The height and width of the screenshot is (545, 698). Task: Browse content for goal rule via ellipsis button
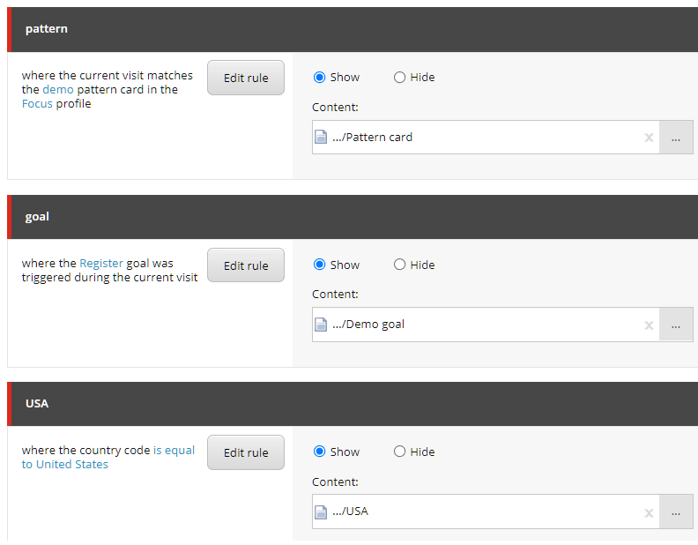coord(676,325)
